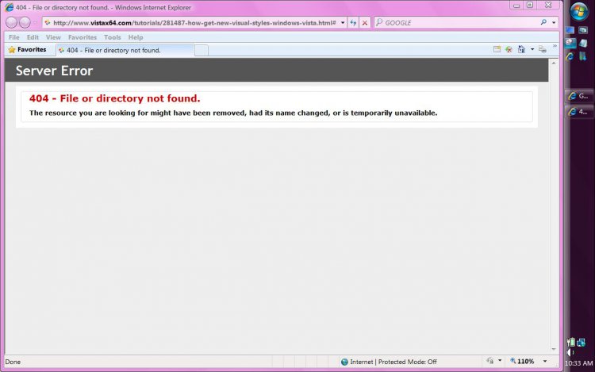Click the red Stop loading button
Viewport: 595px width, 372px height.
click(365, 23)
